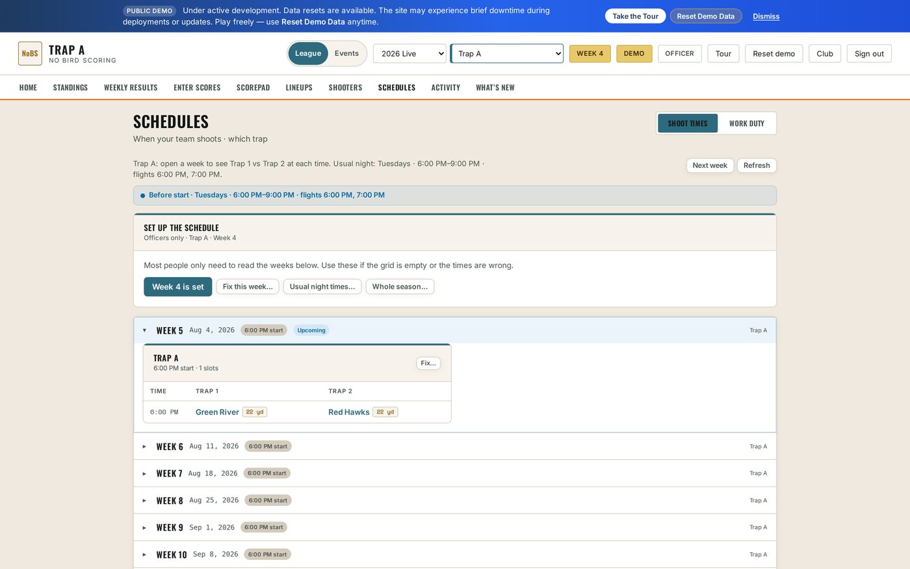This screenshot has height=569, width=910.
Task: Click Reset demo header button
Action: point(773,53)
